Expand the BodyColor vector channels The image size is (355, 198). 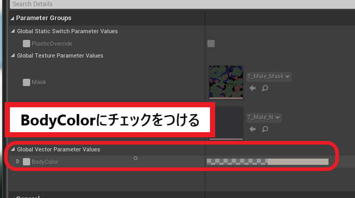[x=18, y=161]
